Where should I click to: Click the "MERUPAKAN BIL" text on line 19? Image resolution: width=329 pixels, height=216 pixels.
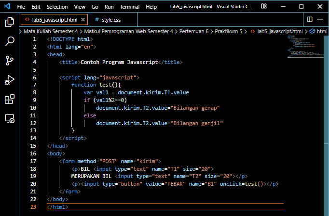91,176
